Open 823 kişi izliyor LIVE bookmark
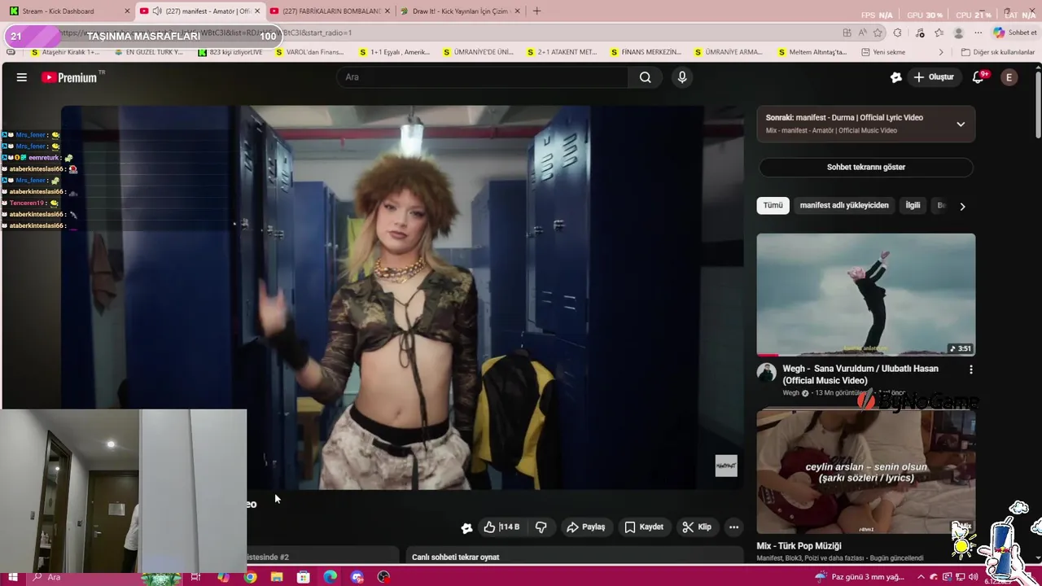Viewport: 1042px width, 586px height. [230, 52]
